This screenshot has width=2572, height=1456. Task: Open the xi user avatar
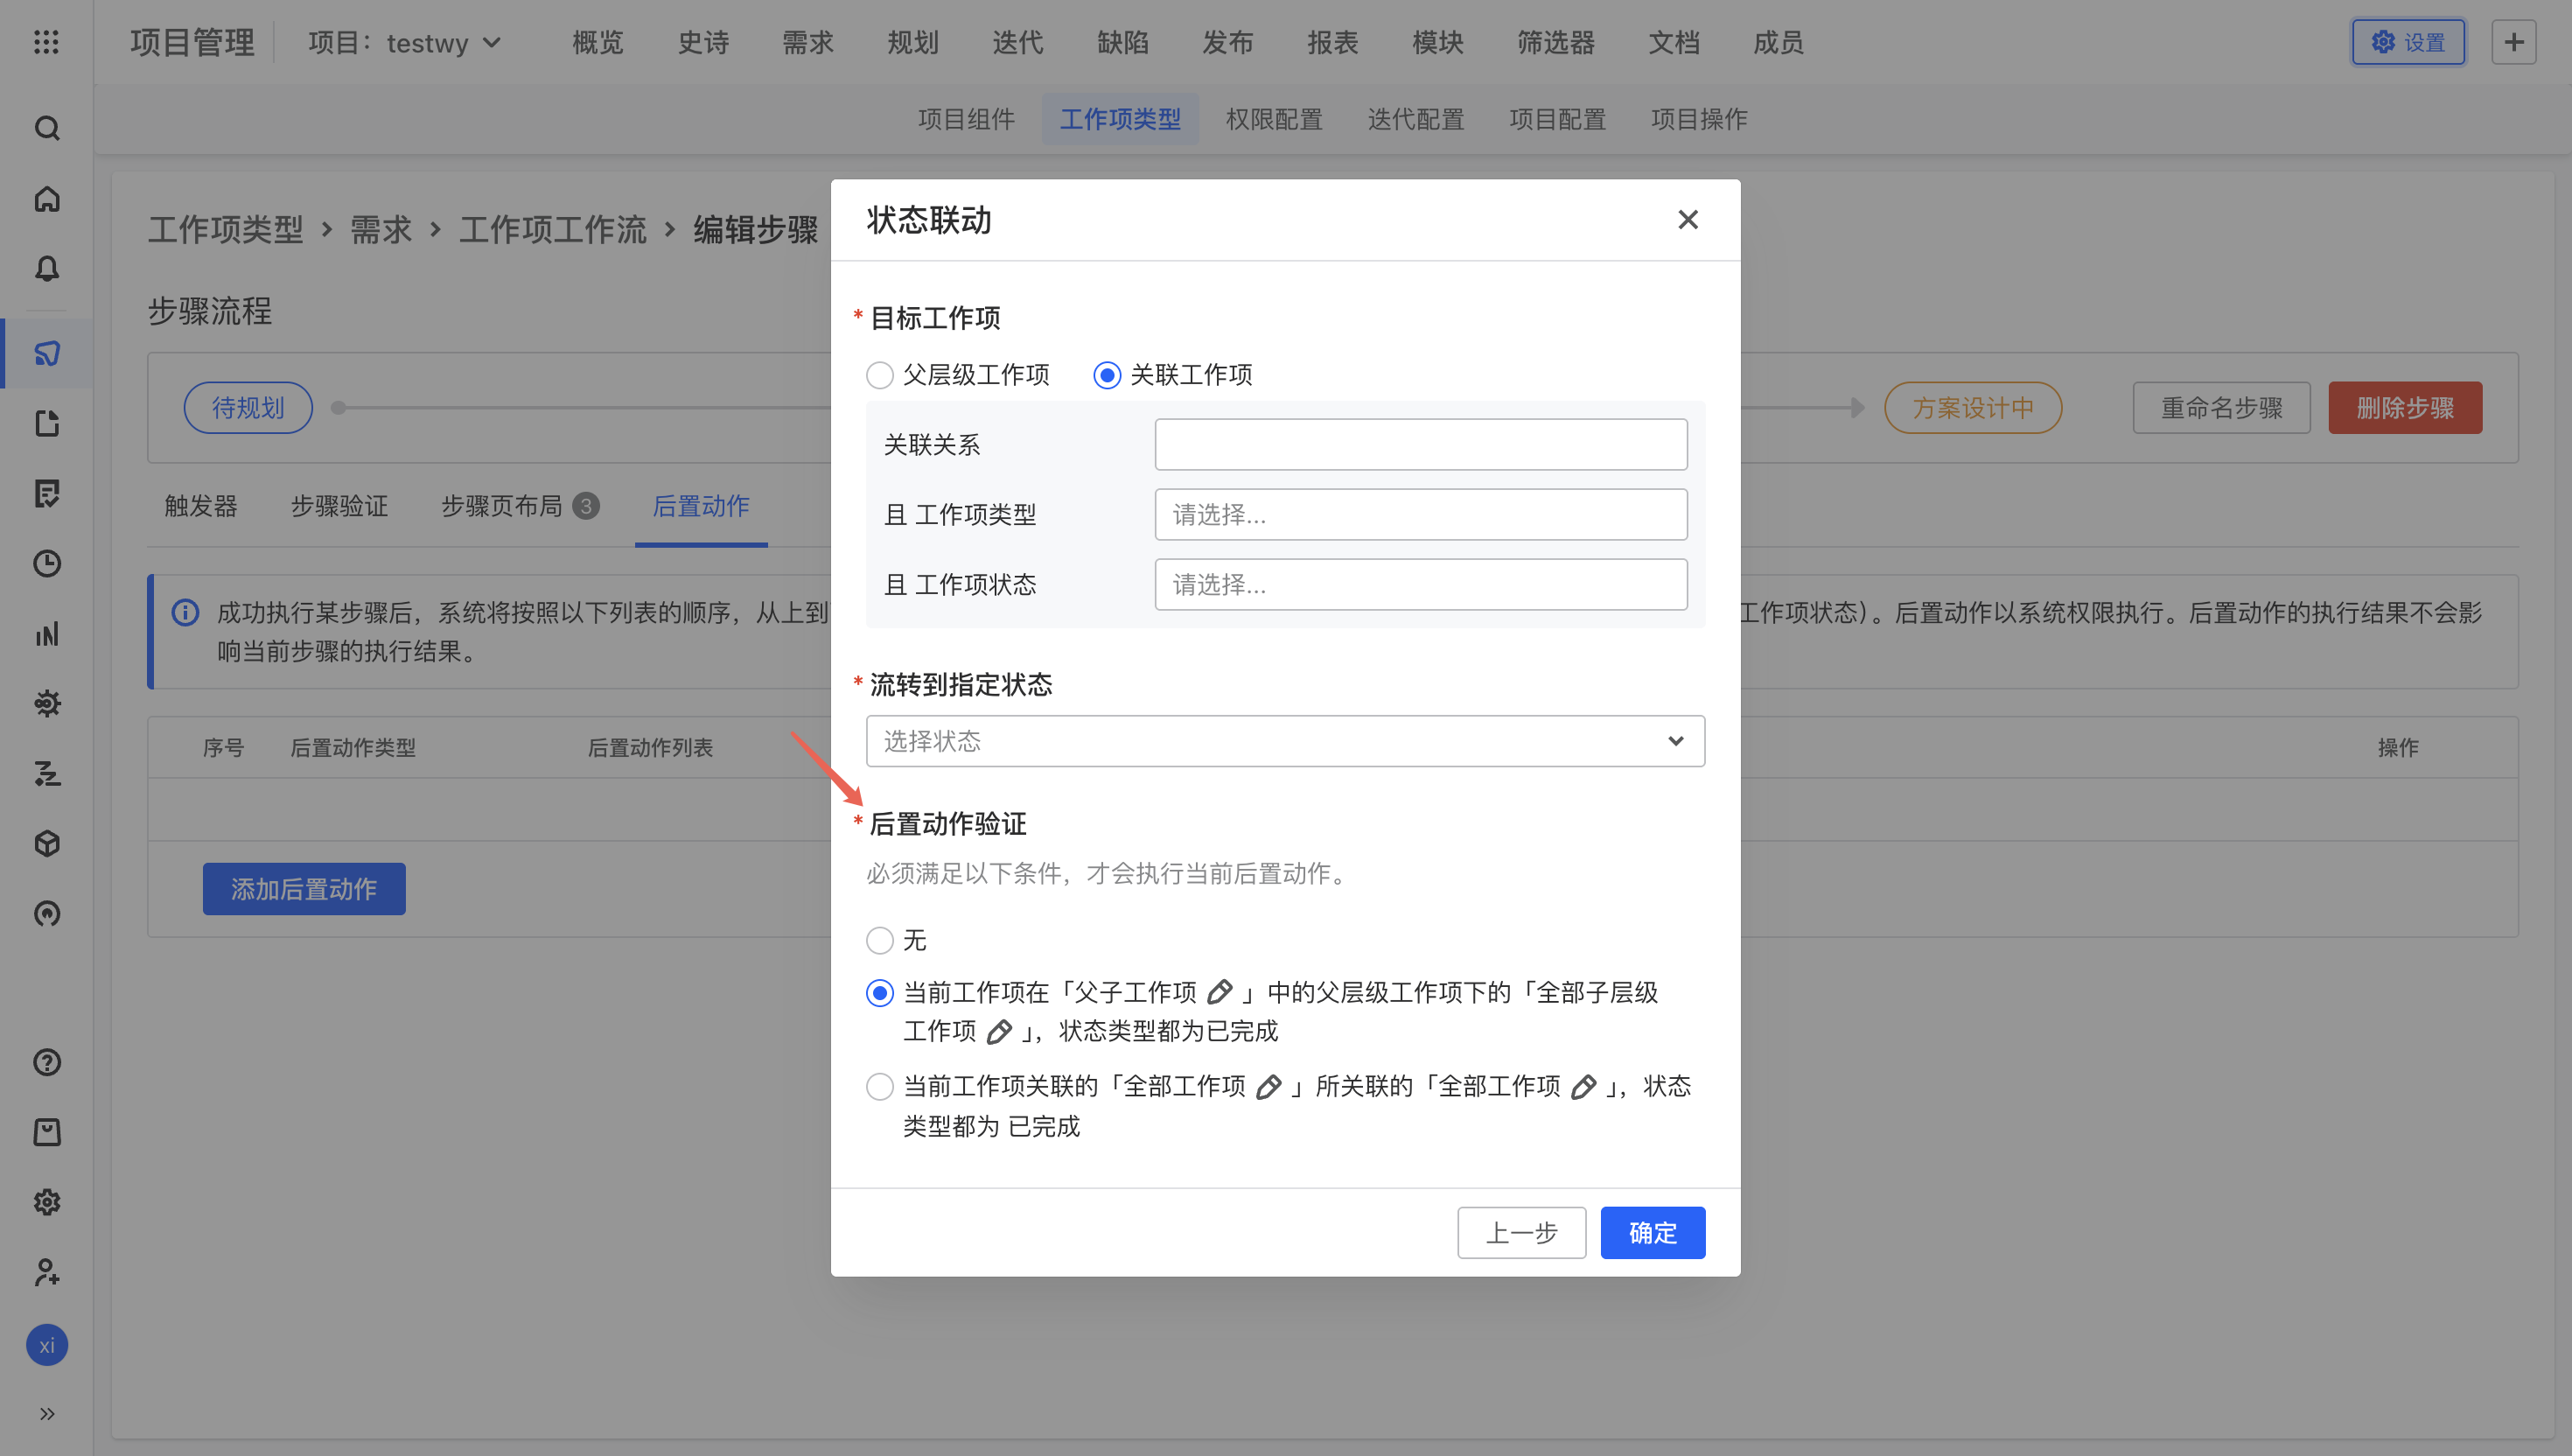coord(47,1345)
